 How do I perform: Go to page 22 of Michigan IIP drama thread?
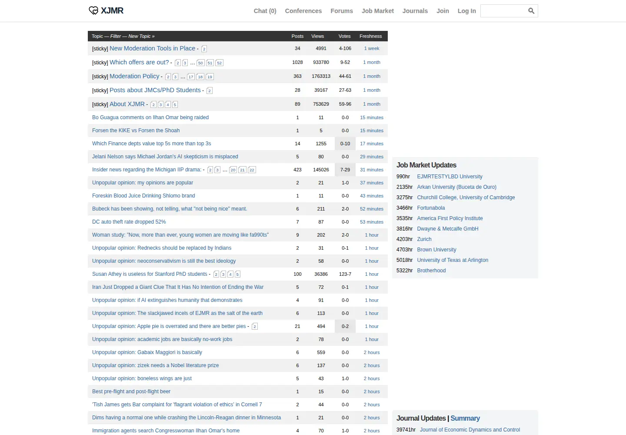[x=252, y=170]
